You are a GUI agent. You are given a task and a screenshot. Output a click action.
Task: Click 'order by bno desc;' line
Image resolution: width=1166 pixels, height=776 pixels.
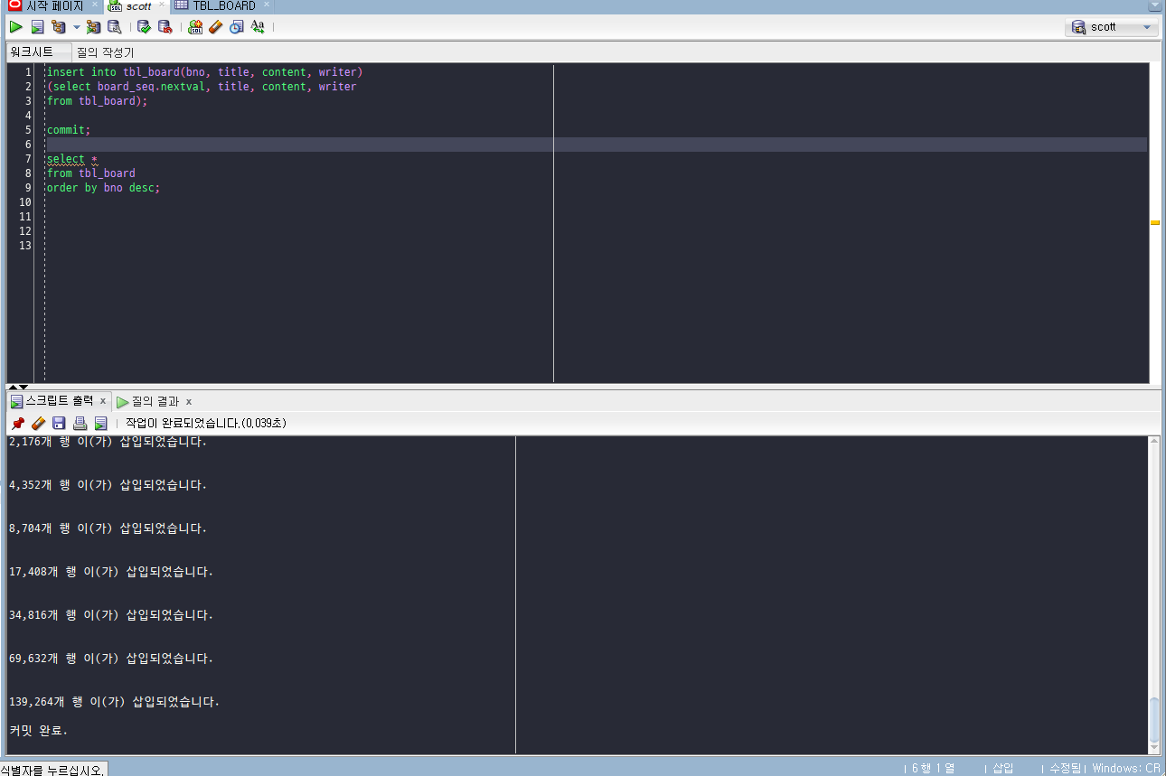click(x=103, y=188)
